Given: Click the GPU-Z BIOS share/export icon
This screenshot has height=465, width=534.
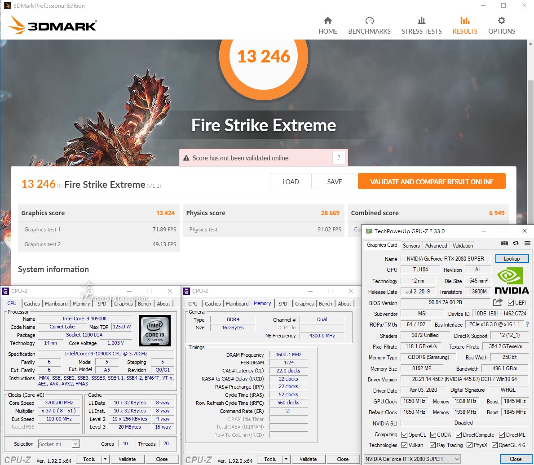Looking at the screenshot, I should click(x=498, y=302).
